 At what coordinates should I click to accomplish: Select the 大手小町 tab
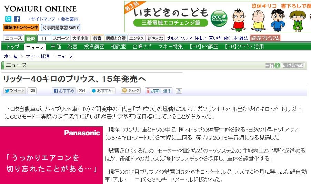[x=80, y=38]
